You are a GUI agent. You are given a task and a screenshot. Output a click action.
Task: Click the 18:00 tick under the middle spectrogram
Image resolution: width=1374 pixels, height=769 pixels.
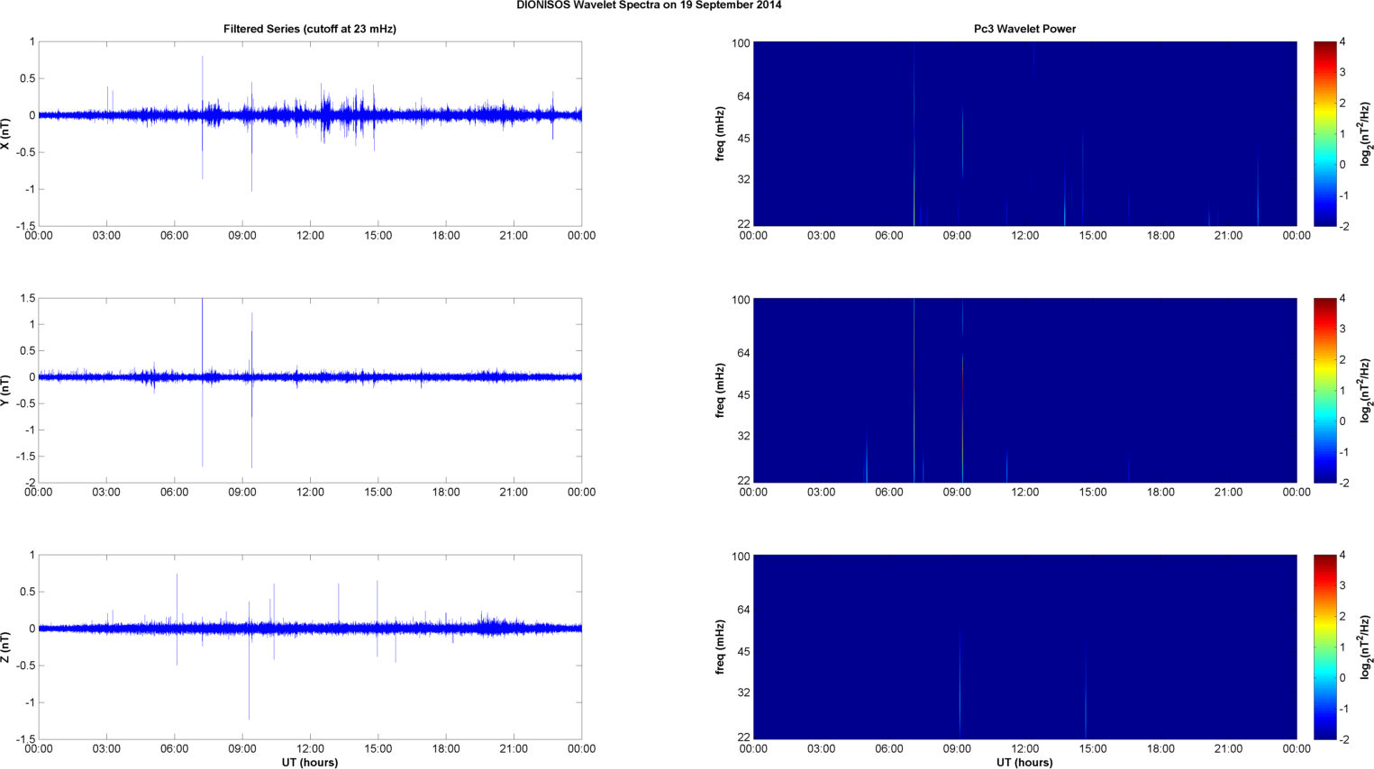coord(1160,493)
